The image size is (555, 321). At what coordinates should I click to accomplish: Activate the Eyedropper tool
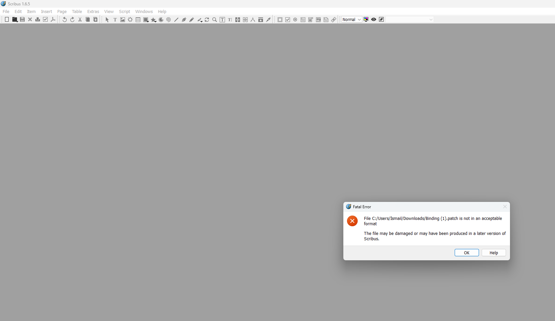268,20
